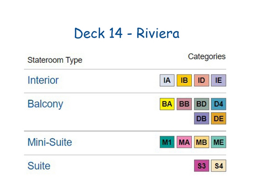
Task: Open the Balcony stateroom type link
Action: coord(45,104)
